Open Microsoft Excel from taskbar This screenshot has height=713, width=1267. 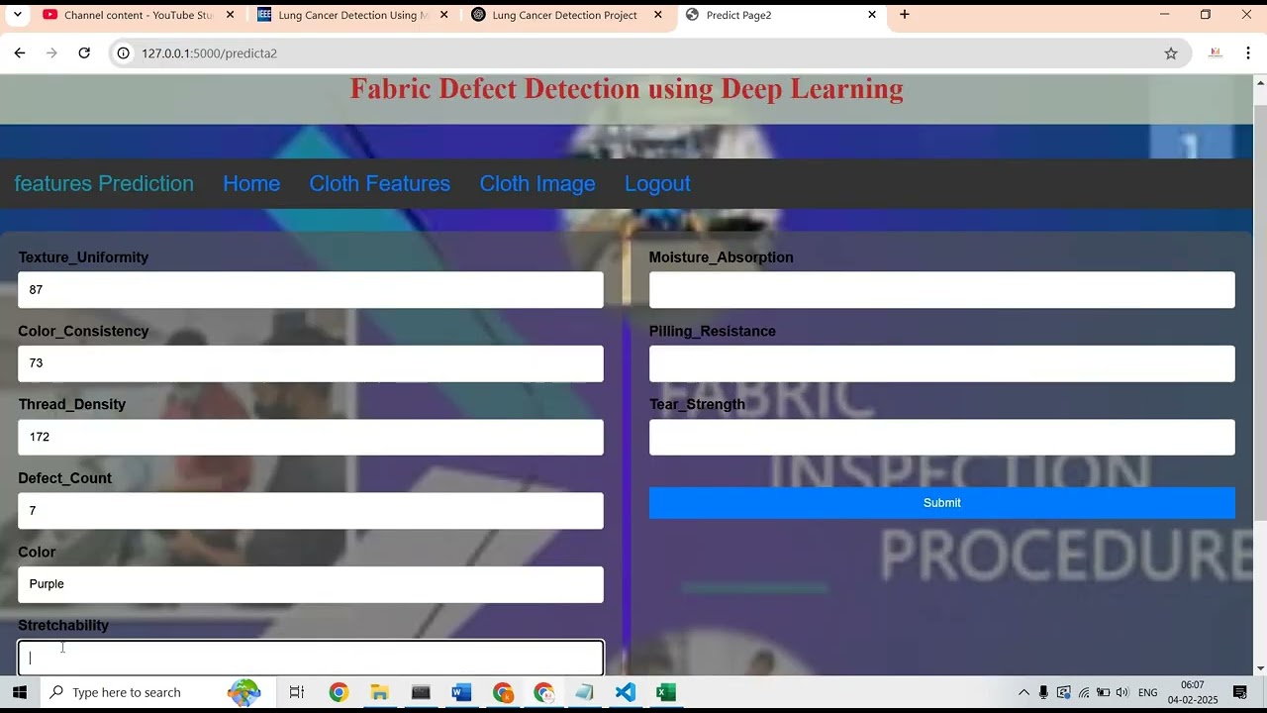pos(666,692)
